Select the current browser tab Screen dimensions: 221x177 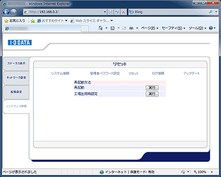(x=43, y=29)
